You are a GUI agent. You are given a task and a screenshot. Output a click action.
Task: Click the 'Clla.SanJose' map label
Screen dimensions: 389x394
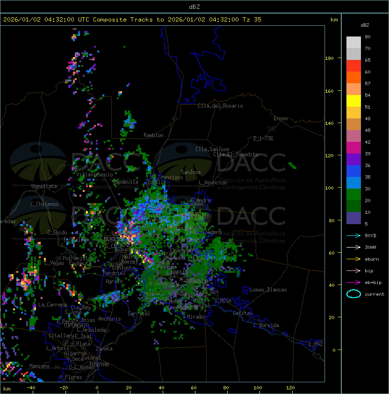point(212,149)
